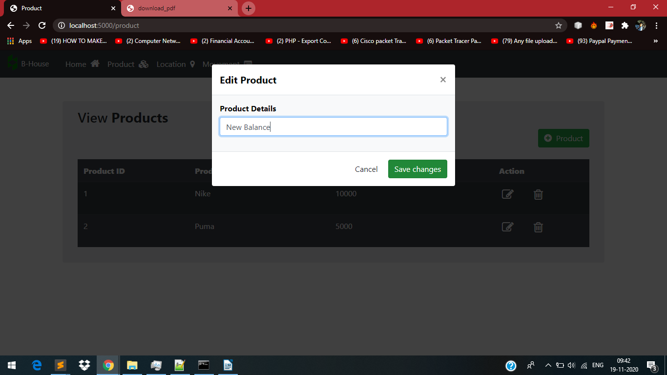Open the notification center
Viewport: 667px width, 375px height.
coord(651,366)
